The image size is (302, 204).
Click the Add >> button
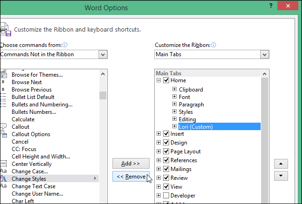tap(131, 164)
